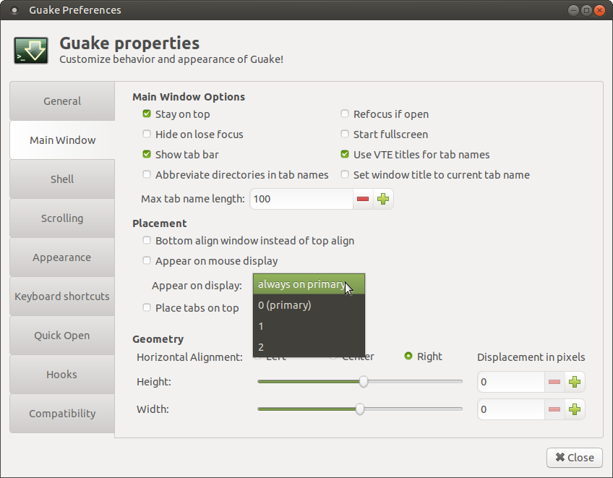Viewport: 613px width, 478px height.
Task: Go to the Appearance tab
Action: click(x=62, y=257)
